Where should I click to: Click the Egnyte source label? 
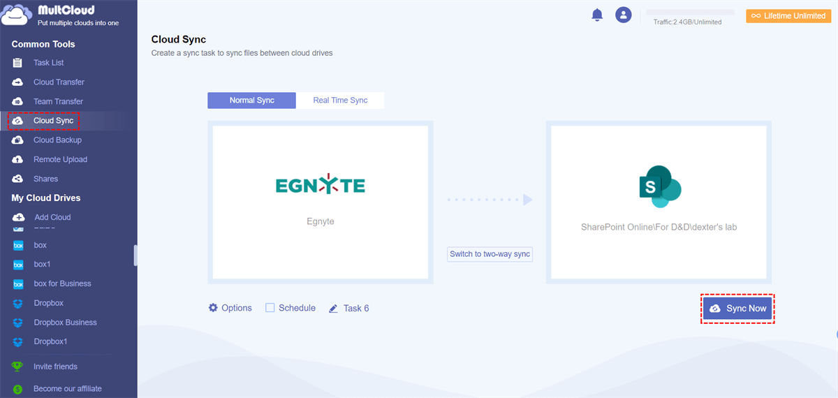tap(321, 221)
